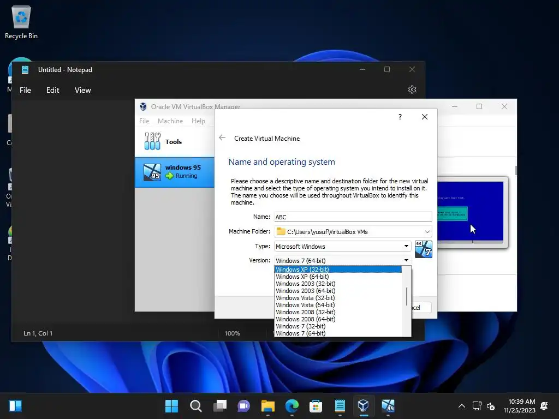Click the Windows 7 64-bit OS type icon
Image resolution: width=559 pixels, height=419 pixels.
point(424,249)
